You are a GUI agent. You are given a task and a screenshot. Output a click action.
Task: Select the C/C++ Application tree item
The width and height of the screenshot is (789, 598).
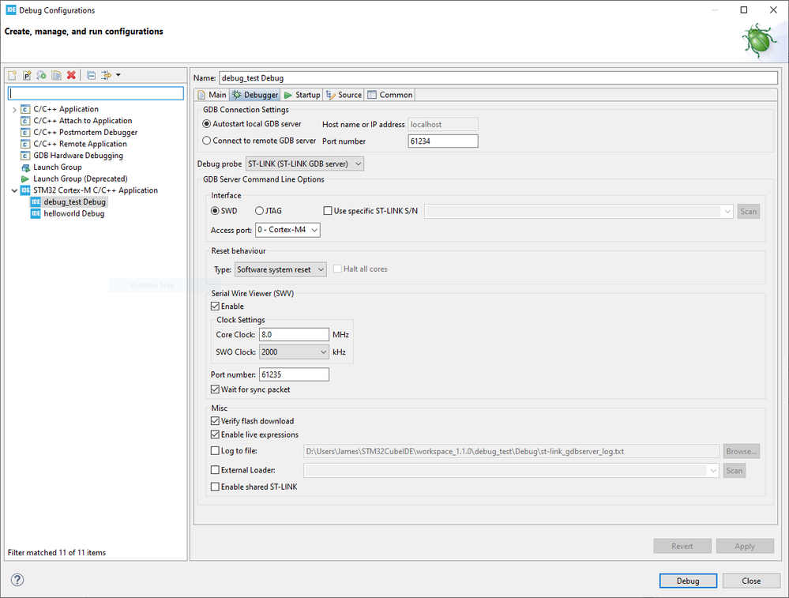(66, 109)
